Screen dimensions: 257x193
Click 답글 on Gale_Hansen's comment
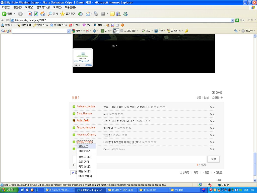pyautogui.click(x=212, y=114)
